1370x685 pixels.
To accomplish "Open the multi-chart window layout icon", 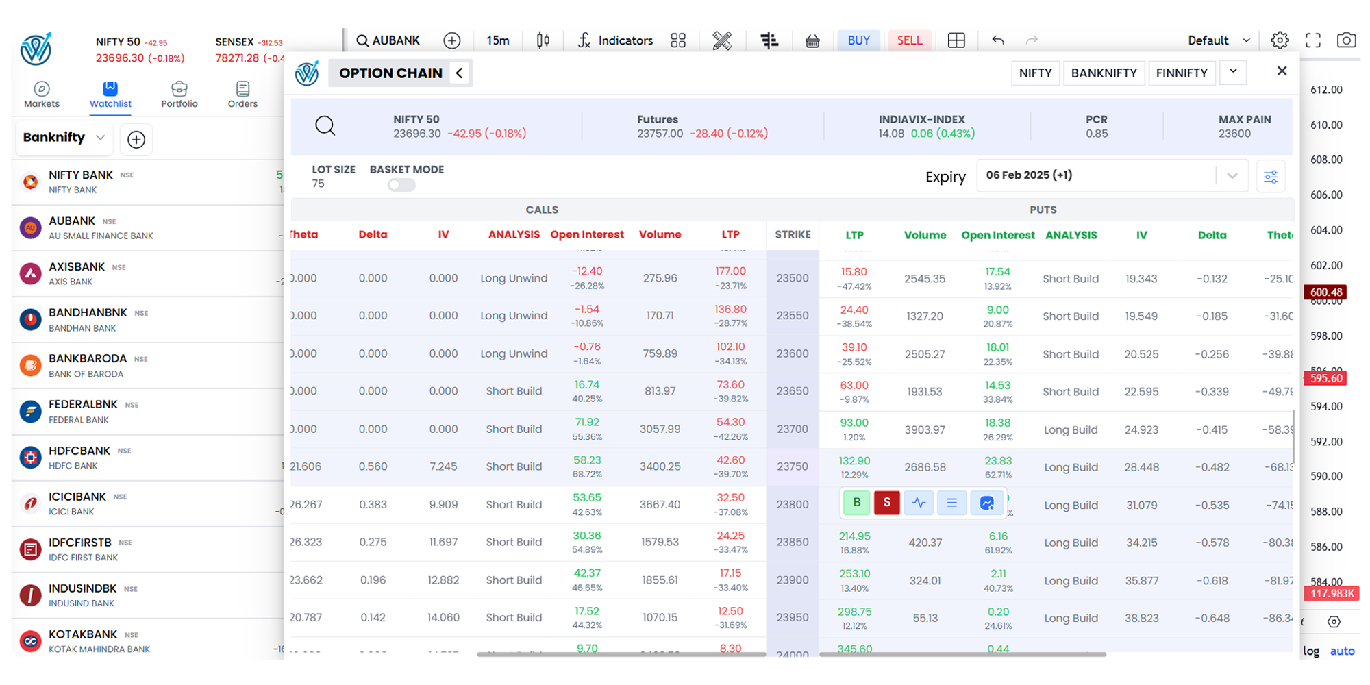I will point(956,40).
